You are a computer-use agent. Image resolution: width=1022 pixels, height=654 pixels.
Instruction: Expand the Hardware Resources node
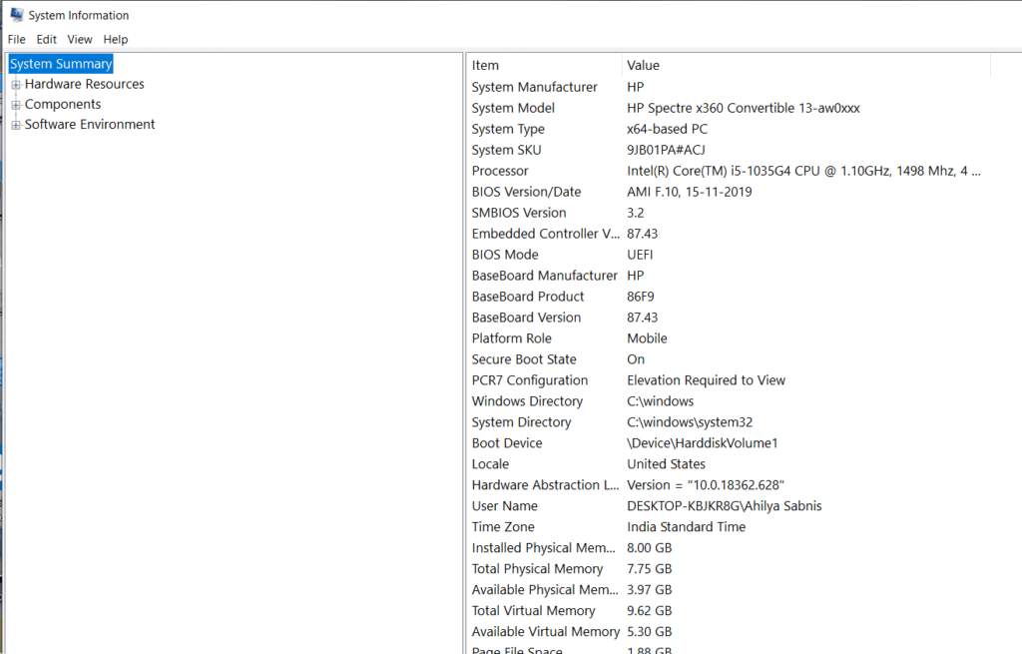tap(16, 85)
